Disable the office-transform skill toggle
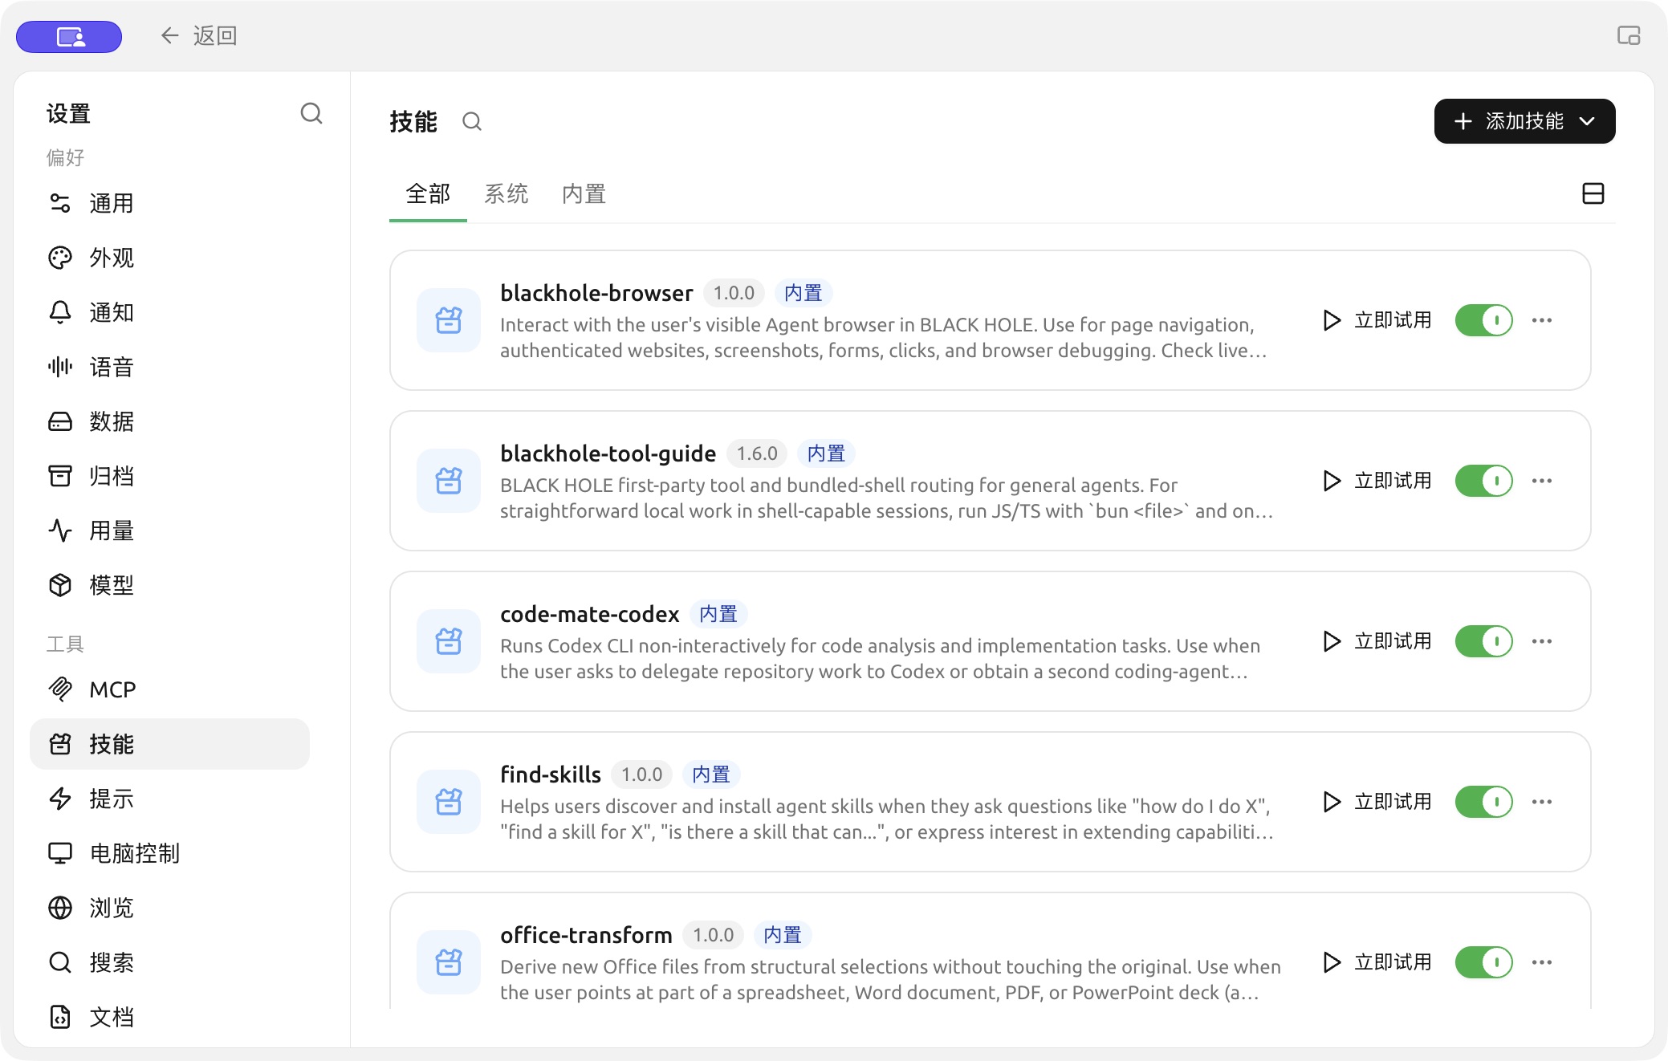 coord(1483,962)
